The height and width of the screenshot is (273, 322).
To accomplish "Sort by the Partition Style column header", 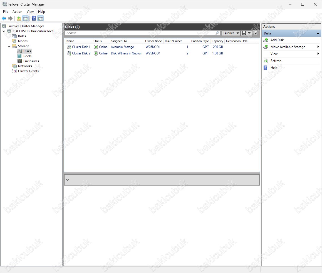I will click(200, 41).
